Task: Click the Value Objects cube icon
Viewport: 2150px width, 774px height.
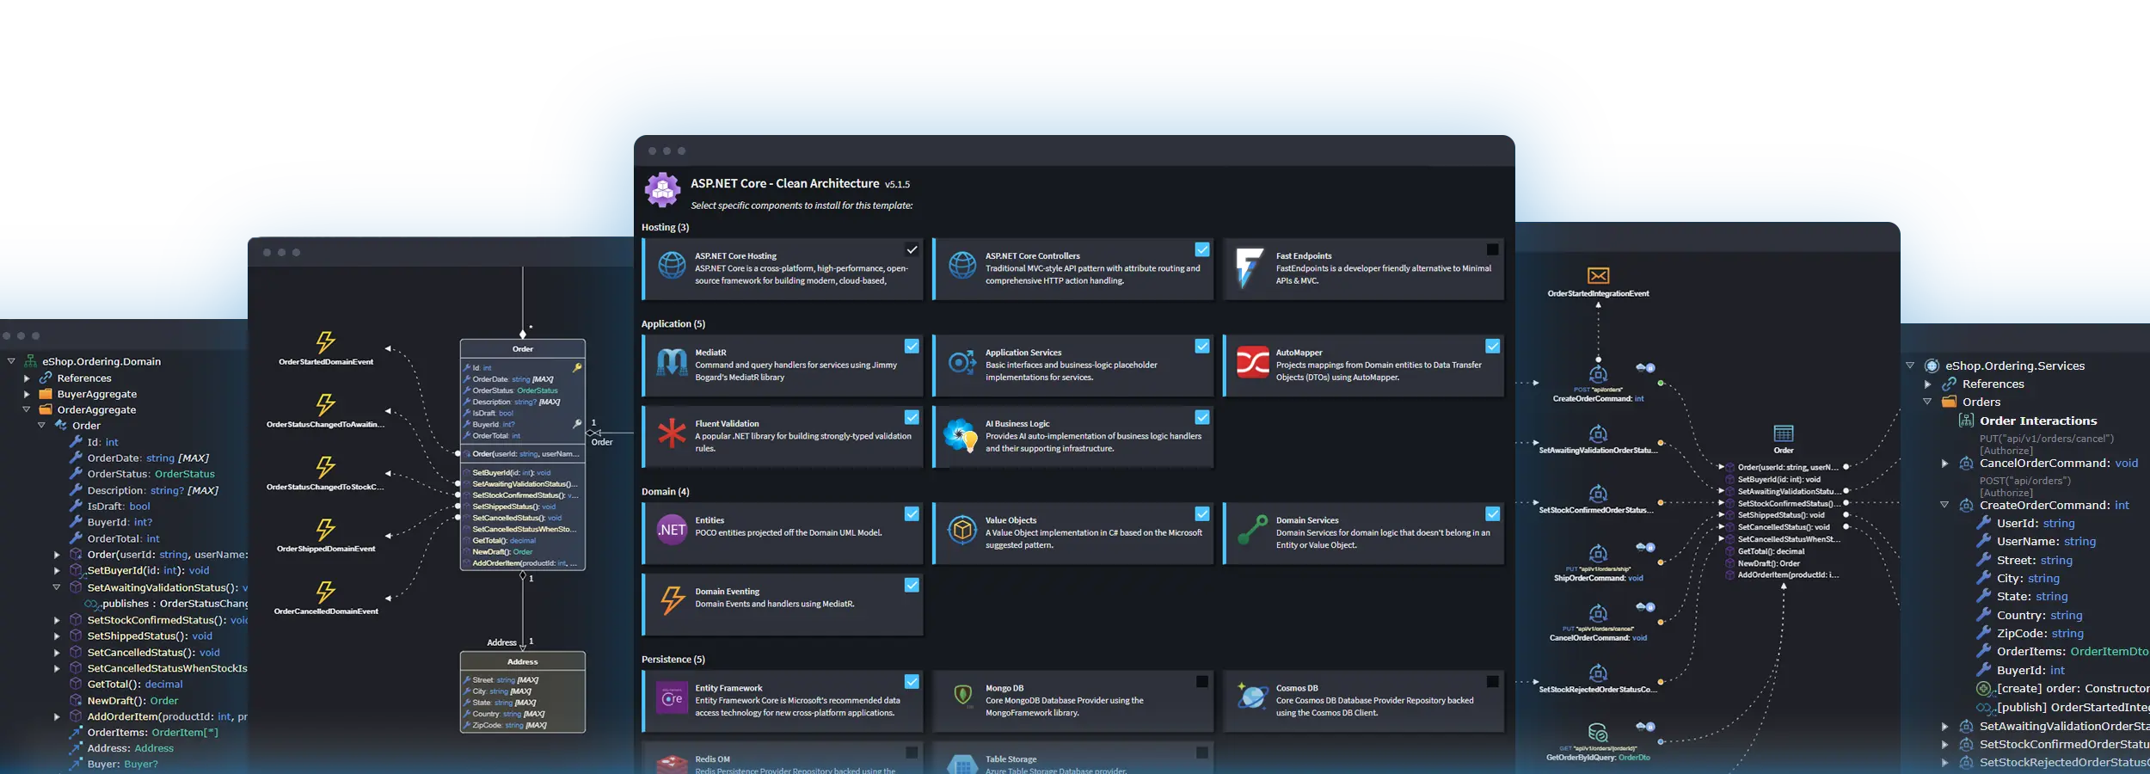Action: tap(964, 531)
